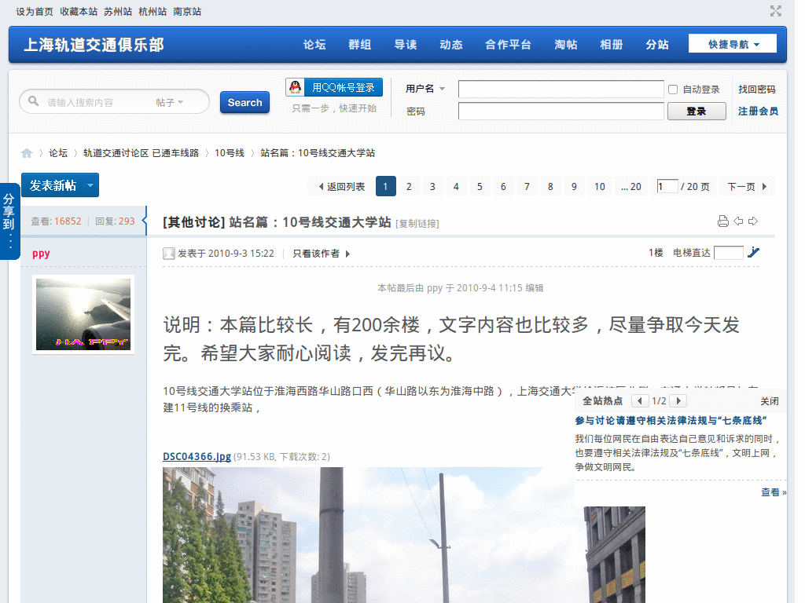Click the post status icon before 发表于
Viewport: 805px width, 603px height.
pyautogui.click(x=169, y=254)
